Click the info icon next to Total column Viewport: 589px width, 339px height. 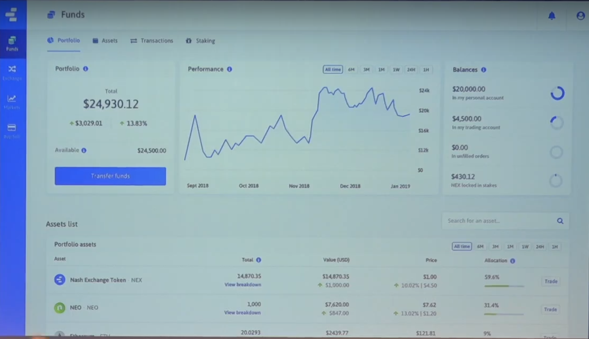coord(258,260)
